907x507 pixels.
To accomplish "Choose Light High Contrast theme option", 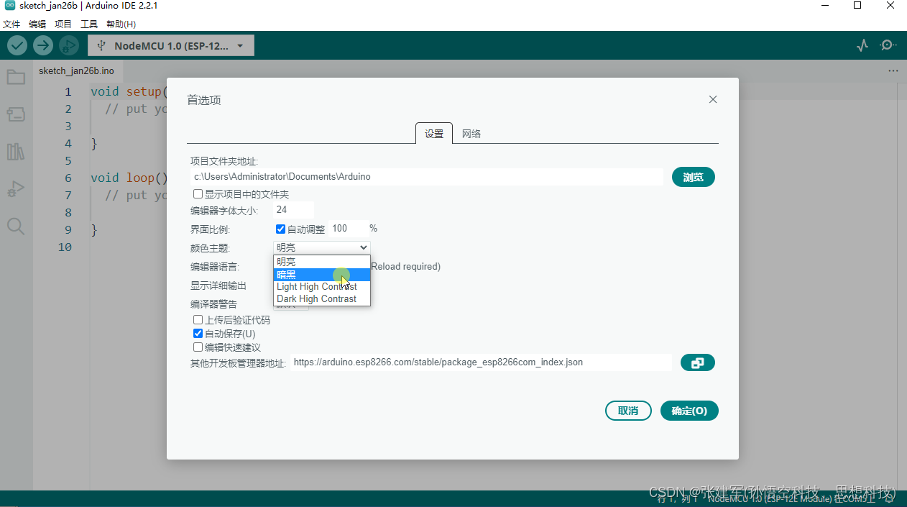I will click(322, 286).
